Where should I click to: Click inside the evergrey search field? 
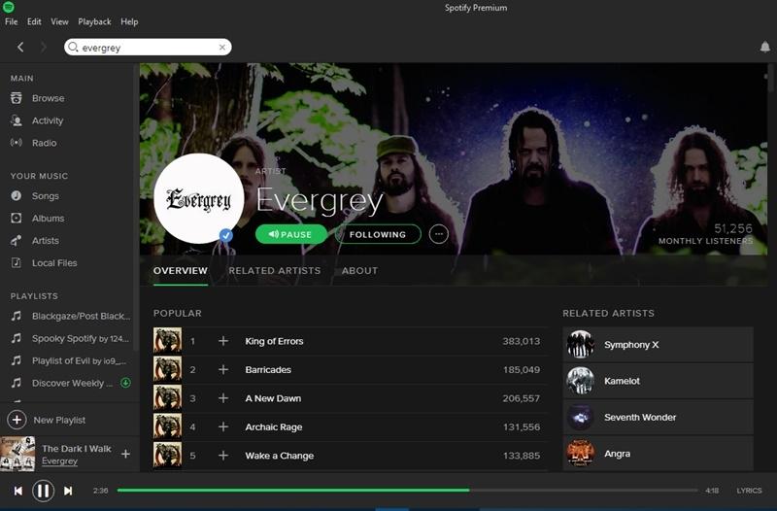148,47
